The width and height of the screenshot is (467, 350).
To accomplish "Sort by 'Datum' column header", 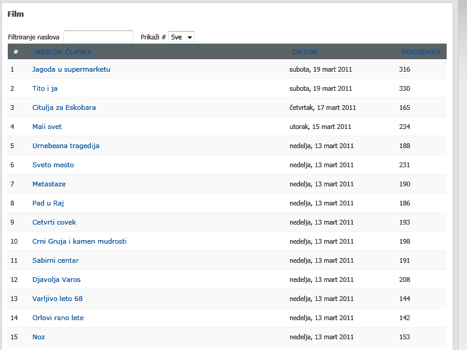I will tap(304, 52).
